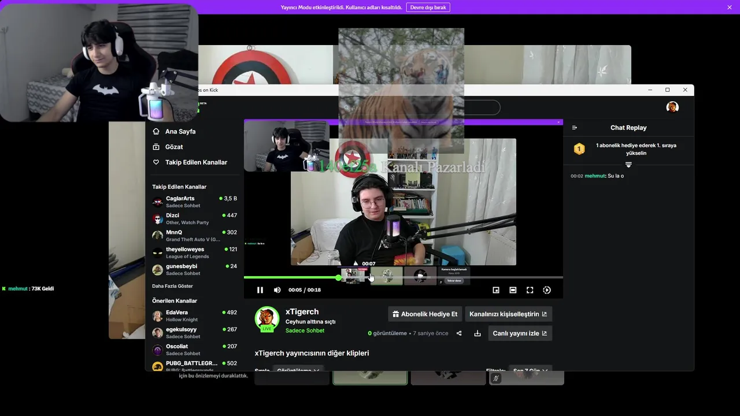Click the Kick search input field
The width and height of the screenshot is (740, 416).
pyautogui.click(x=420, y=107)
